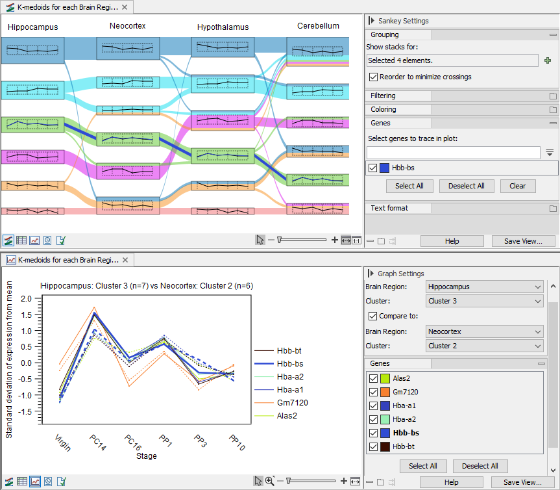Select the arrow pointer tool

[260, 239]
